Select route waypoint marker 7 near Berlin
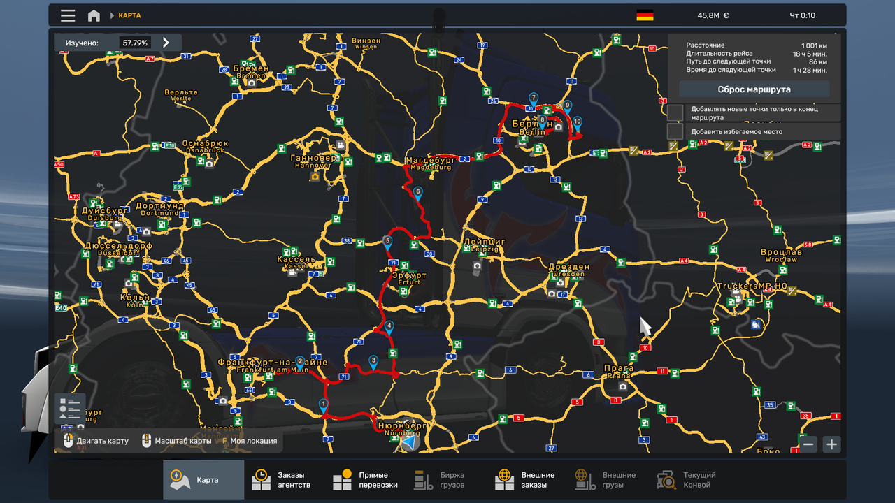This screenshot has width=895, height=503. (x=534, y=99)
